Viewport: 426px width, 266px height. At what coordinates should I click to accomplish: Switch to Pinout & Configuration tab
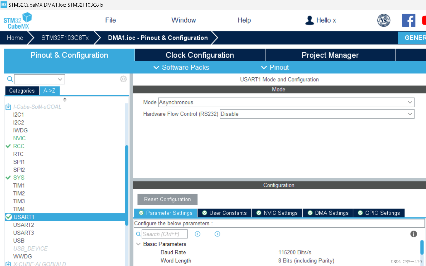pos(69,55)
